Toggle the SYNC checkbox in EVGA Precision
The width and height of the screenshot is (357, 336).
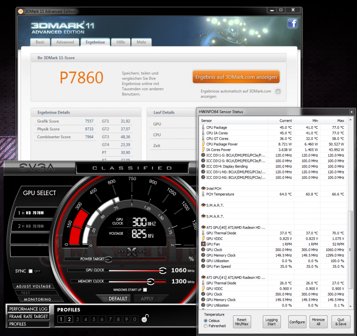coord(31,271)
